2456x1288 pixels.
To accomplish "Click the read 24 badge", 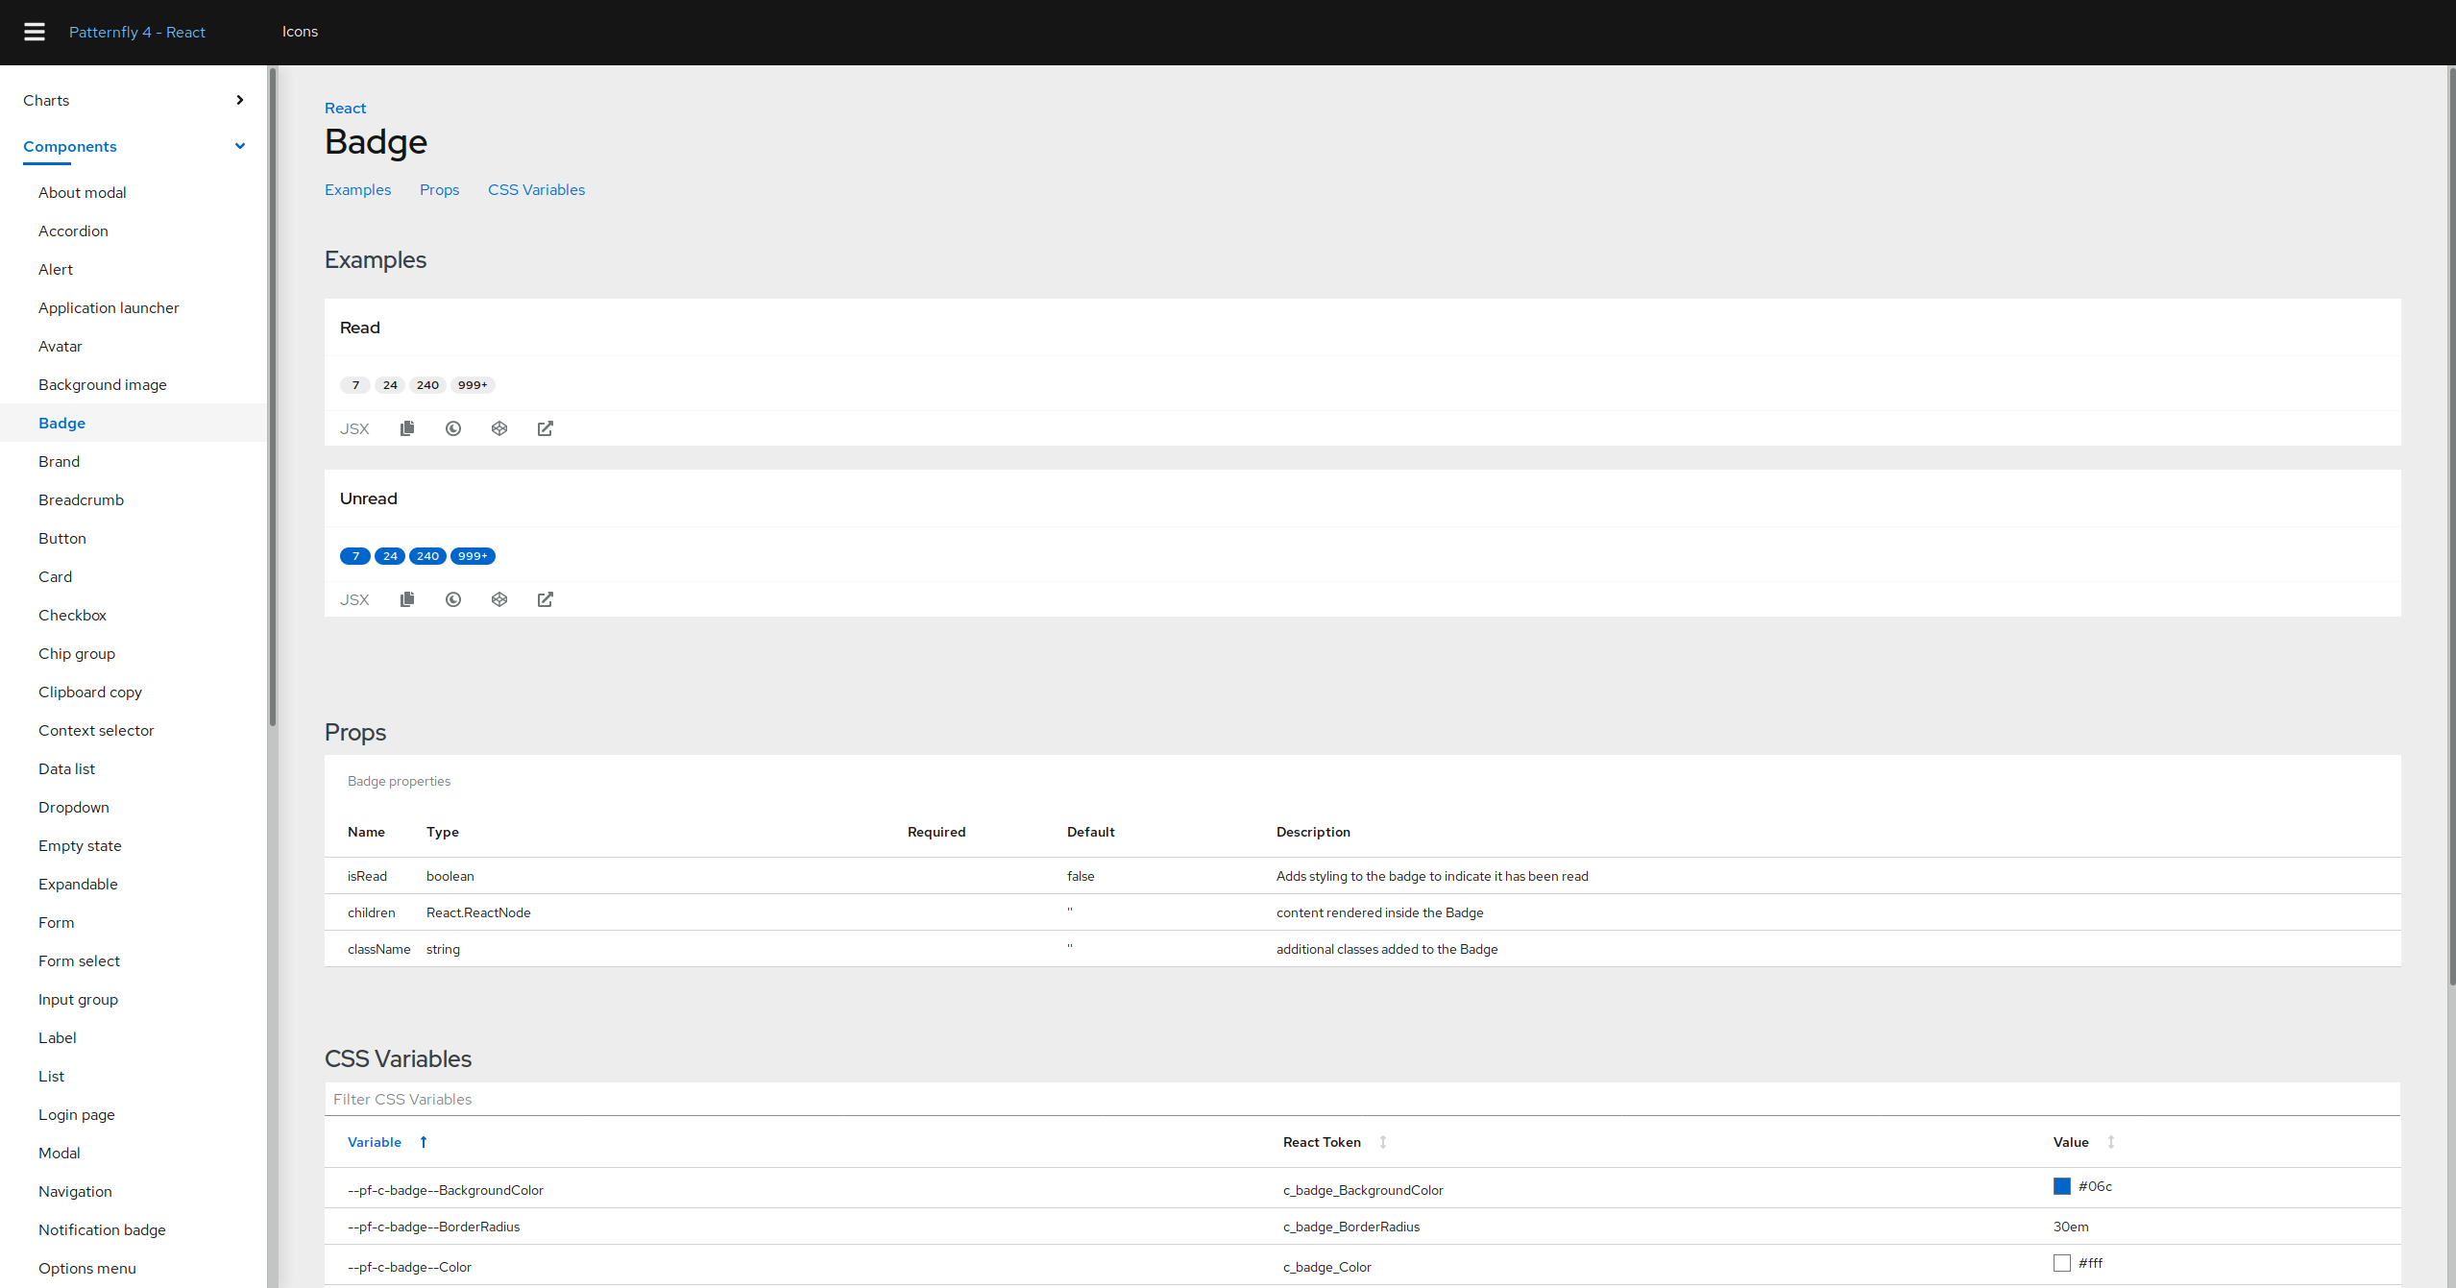I will (x=390, y=385).
